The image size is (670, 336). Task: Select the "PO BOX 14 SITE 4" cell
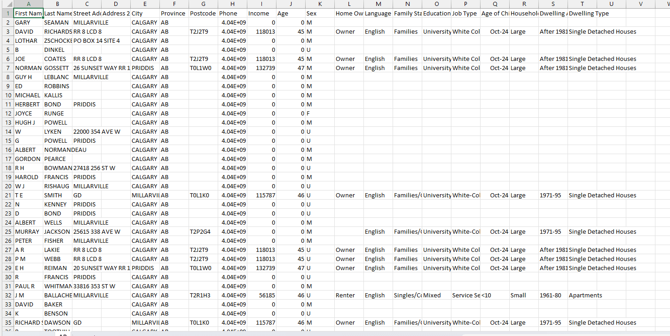(x=87, y=40)
